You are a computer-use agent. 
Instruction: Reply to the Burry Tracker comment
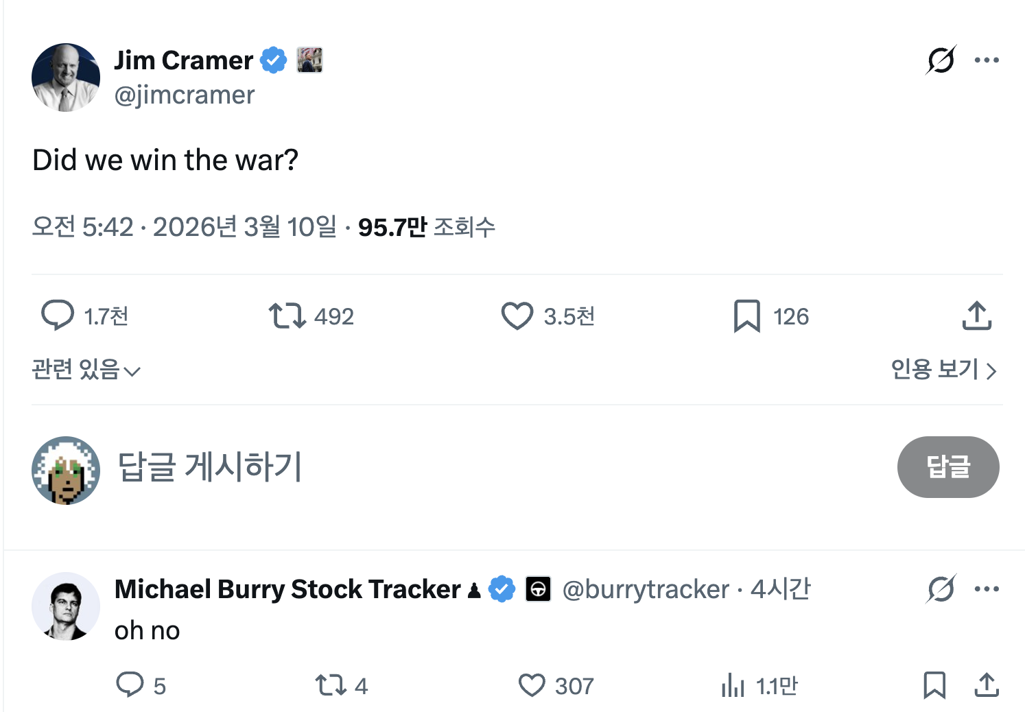tap(130, 685)
